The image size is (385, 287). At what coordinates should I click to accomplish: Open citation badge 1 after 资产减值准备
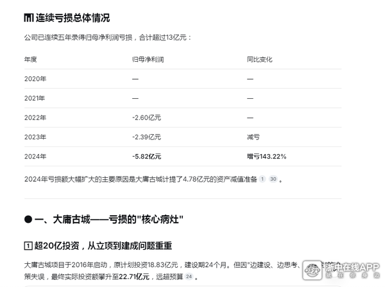coord(262,179)
